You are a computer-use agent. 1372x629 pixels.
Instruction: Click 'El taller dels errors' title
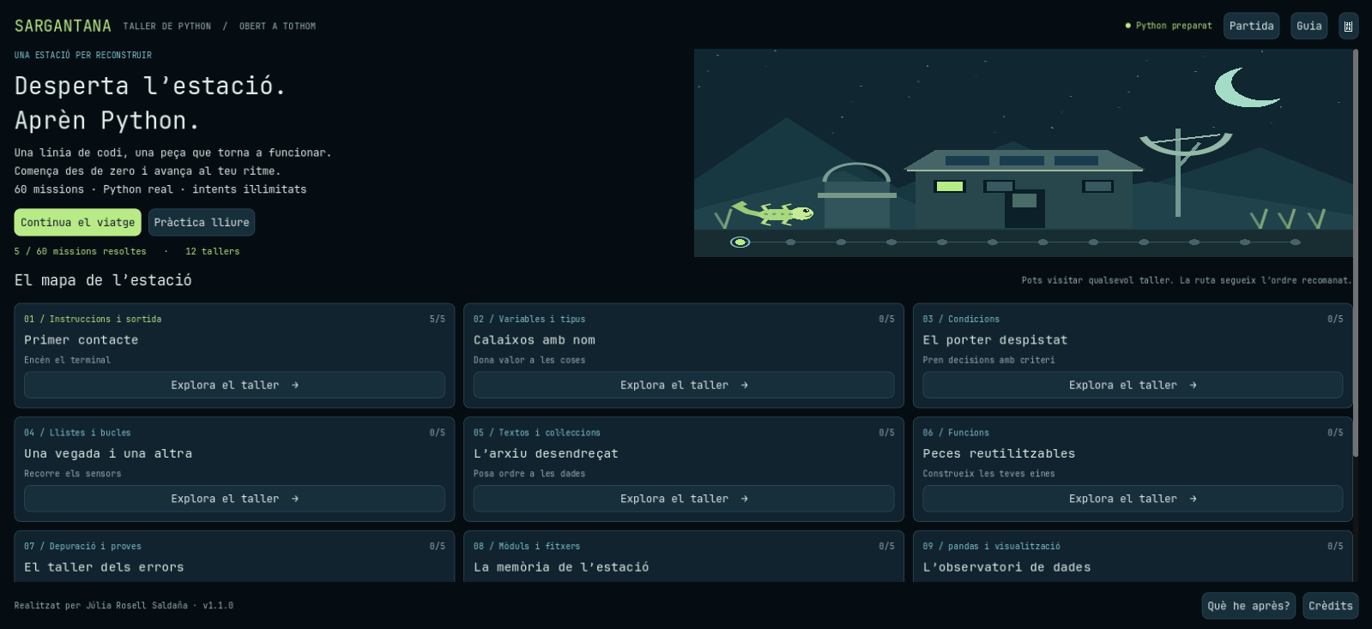(104, 567)
